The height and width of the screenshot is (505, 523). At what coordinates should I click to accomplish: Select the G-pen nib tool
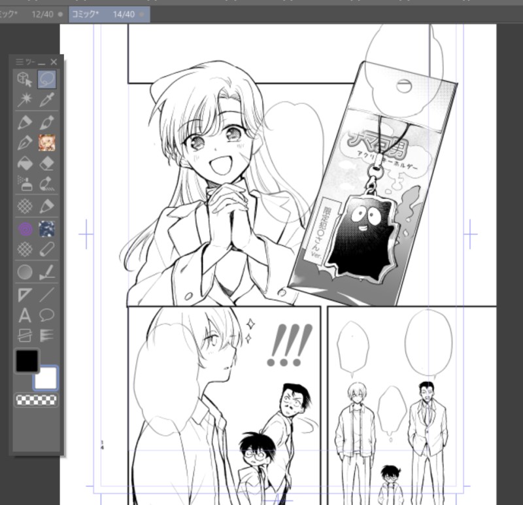click(25, 143)
